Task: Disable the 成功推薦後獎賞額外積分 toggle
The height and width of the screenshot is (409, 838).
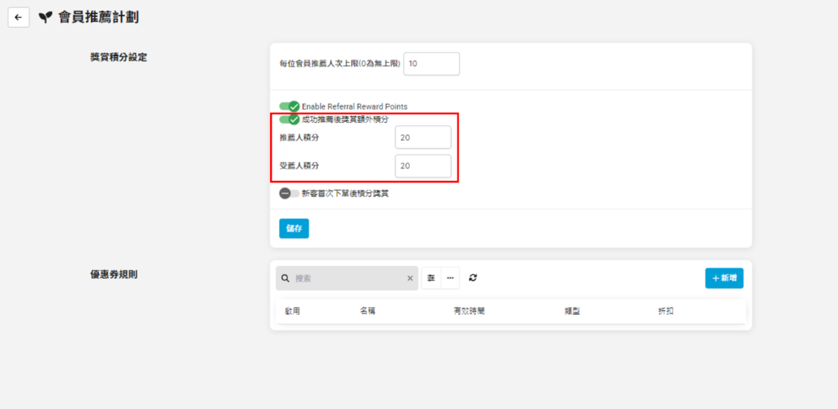Action: (x=290, y=119)
